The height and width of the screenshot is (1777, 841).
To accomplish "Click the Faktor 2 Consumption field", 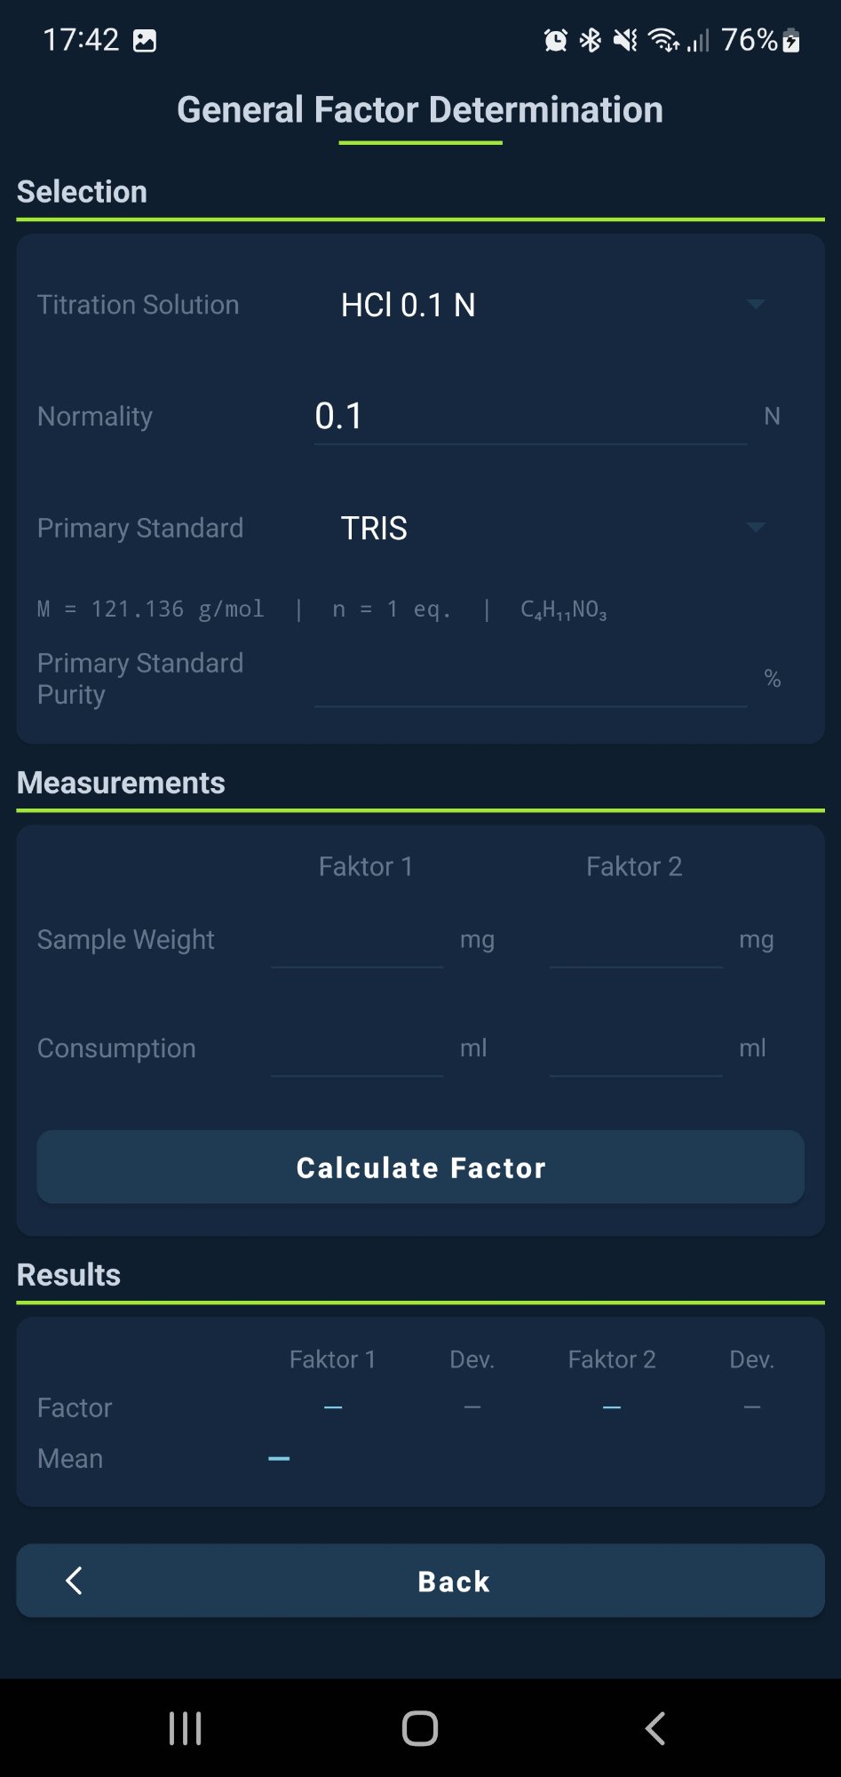I will pyautogui.click(x=635, y=1064).
